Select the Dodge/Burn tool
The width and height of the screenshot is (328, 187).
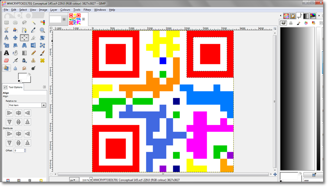33,68
